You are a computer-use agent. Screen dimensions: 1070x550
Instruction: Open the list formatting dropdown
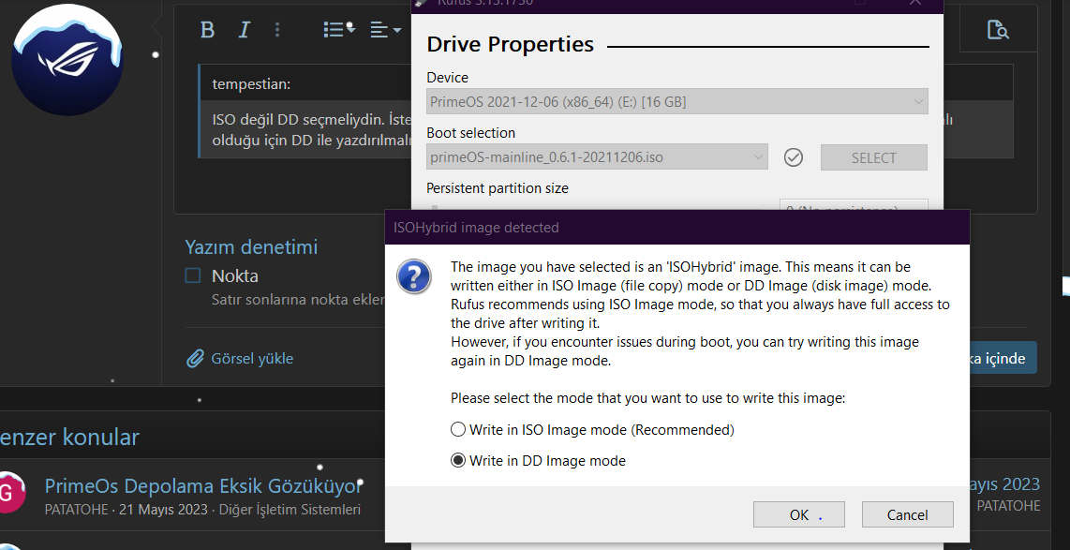338,29
